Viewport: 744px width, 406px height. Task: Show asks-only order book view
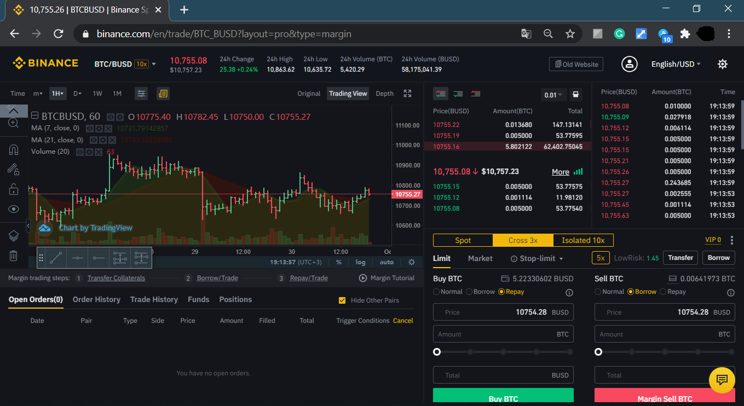click(x=476, y=94)
